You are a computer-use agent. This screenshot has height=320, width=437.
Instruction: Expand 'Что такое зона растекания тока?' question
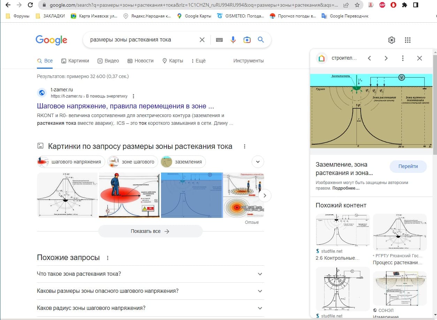click(x=260, y=274)
